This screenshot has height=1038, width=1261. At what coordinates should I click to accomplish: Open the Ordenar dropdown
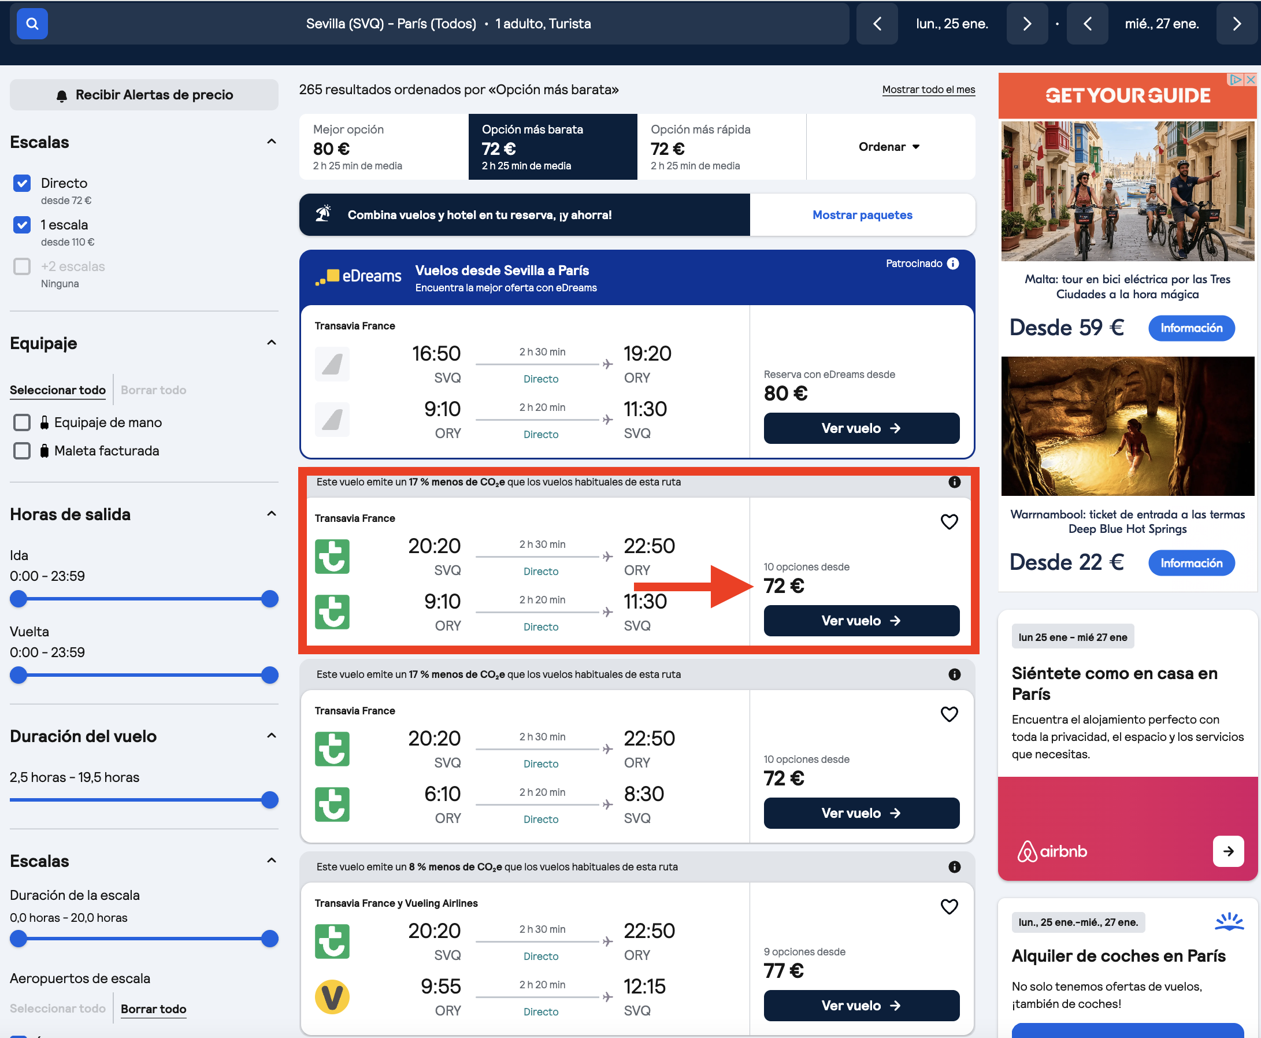(x=891, y=147)
